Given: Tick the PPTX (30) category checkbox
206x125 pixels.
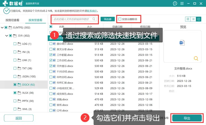Looking at the screenshot, I should (15, 101).
